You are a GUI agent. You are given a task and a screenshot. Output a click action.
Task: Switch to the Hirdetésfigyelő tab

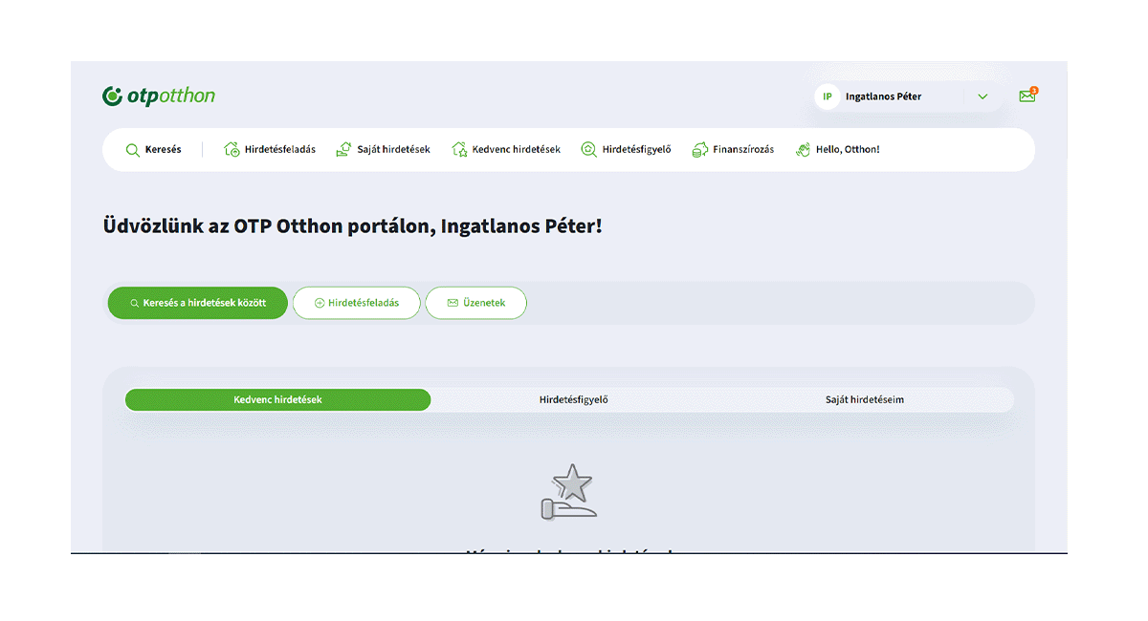coord(573,399)
